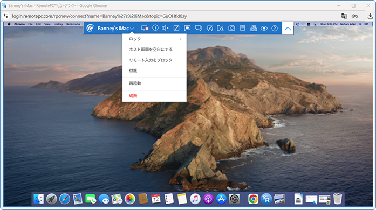Viewport: 376px width, 210px height.
Task: Open Chrome in the Dock
Action: point(253,199)
